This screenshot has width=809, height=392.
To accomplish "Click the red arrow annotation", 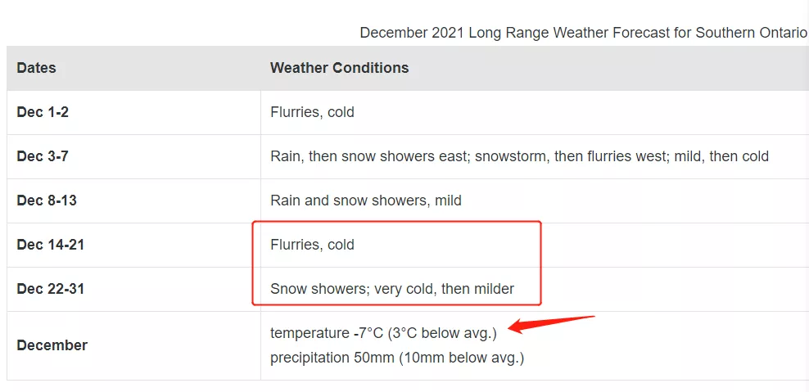I will pos(552,324).
